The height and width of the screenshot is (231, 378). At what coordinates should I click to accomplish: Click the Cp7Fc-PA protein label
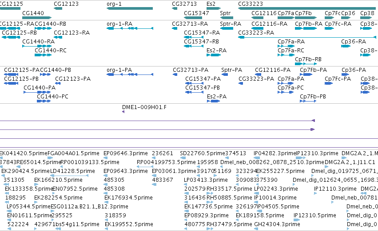338,79
